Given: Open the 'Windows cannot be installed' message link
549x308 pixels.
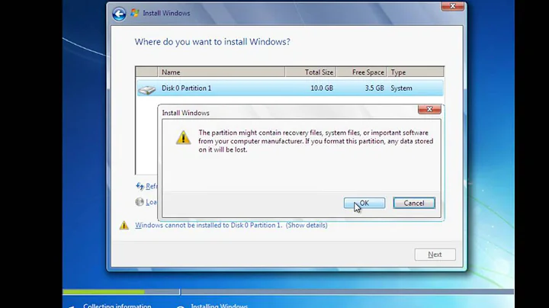Looking at the screenshot, I should click(209, 225).
